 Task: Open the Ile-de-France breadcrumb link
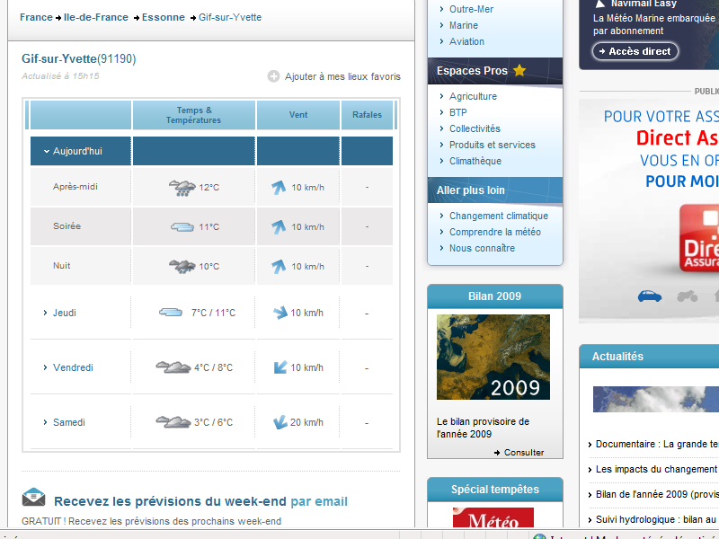tap(95, 17)
